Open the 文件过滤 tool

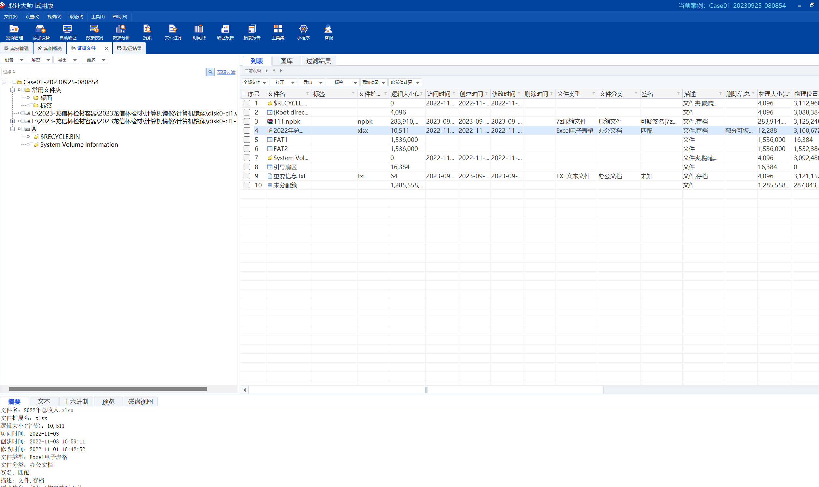tap(173, 32)
